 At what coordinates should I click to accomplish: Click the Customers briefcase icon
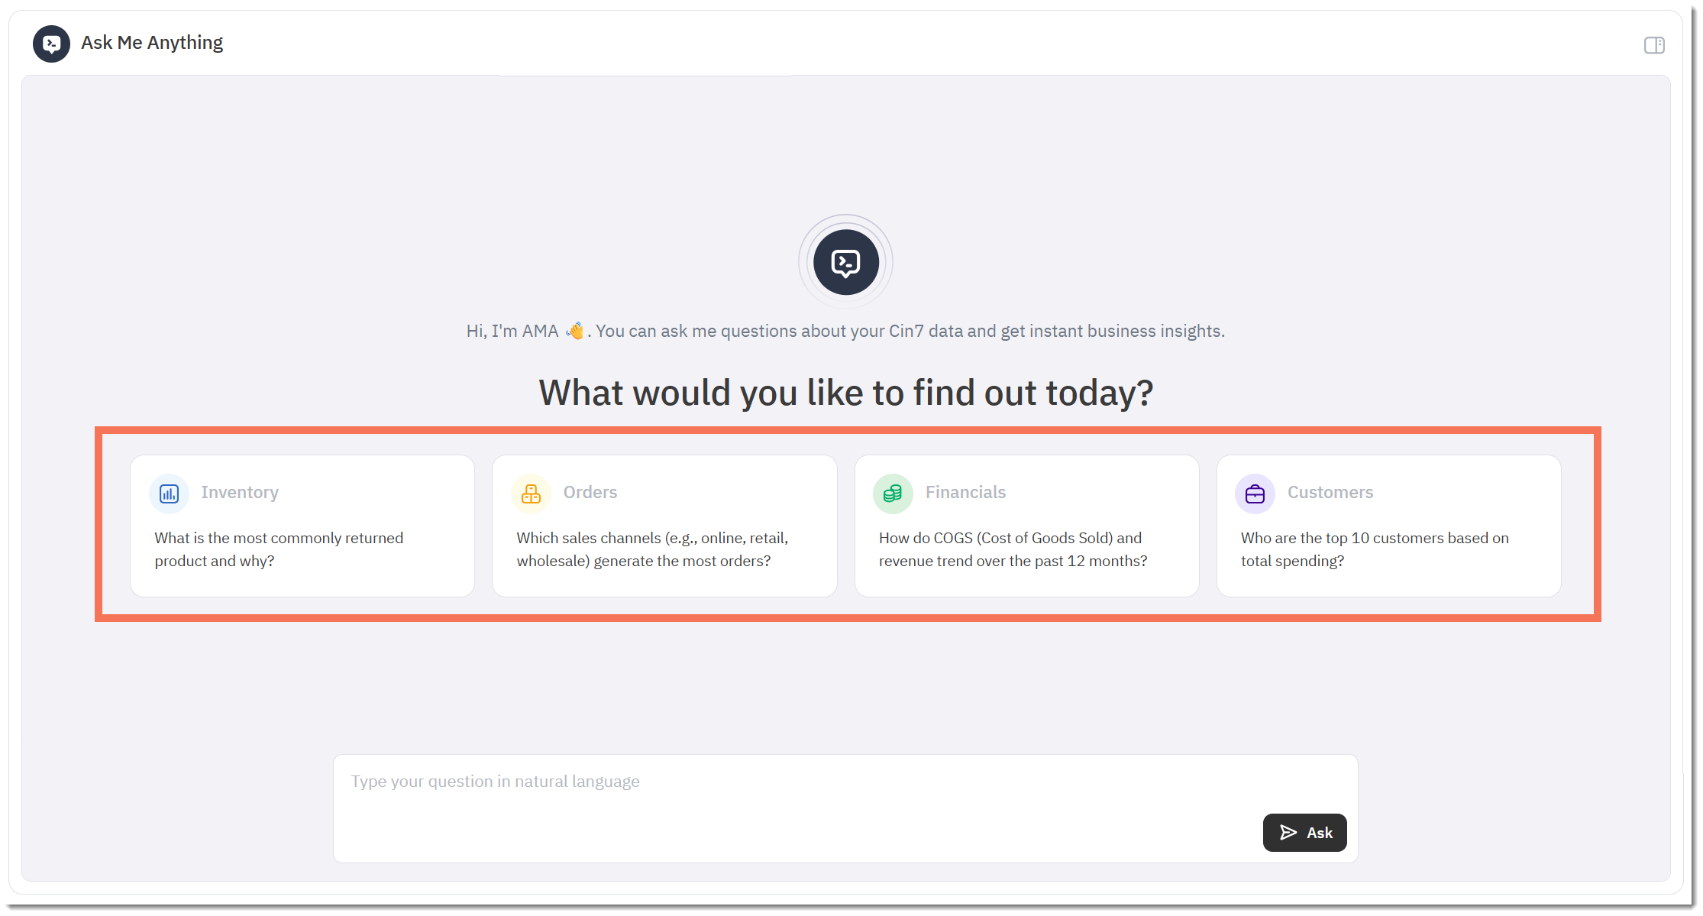1255,494
